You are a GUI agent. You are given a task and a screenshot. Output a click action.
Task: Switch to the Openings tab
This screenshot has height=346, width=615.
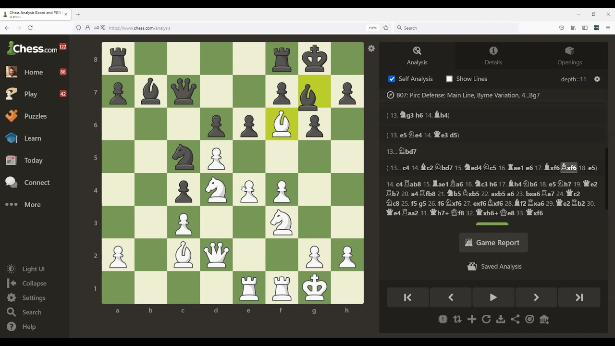point(570,56)
